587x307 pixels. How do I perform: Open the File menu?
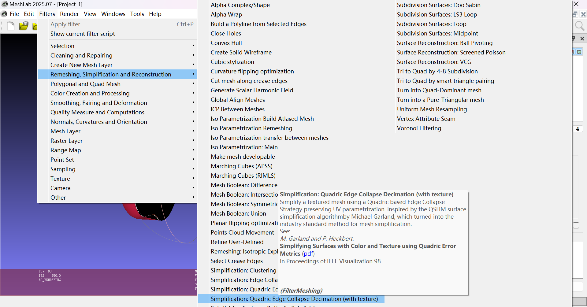coord(14,14)
